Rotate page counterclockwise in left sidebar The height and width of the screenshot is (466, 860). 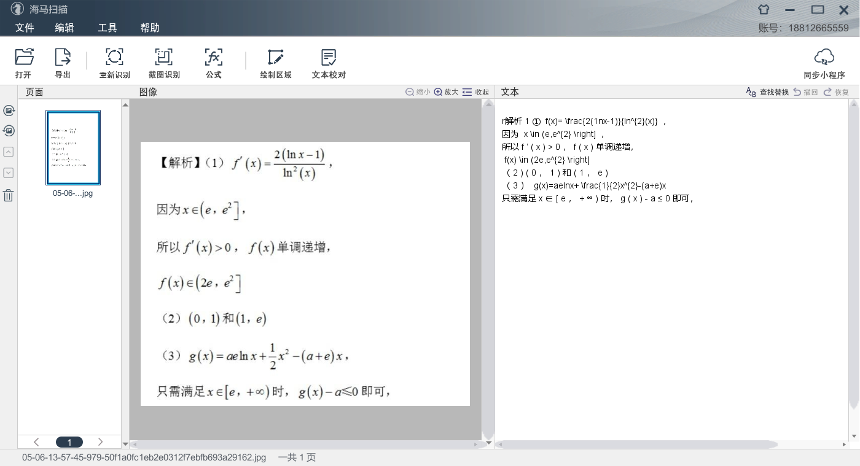(9, 131)
